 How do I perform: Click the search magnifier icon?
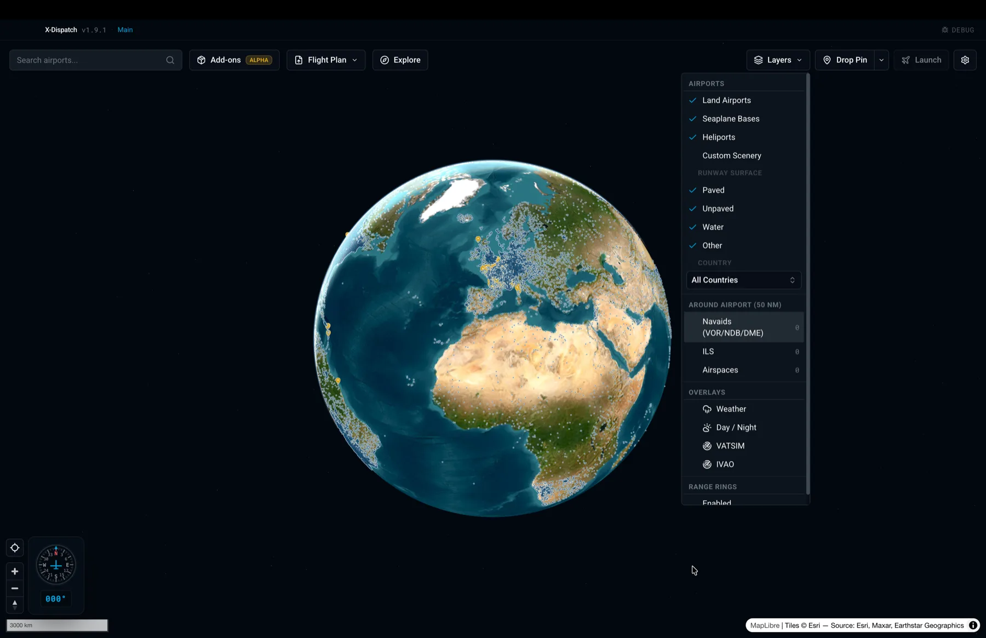pos(170,60)
